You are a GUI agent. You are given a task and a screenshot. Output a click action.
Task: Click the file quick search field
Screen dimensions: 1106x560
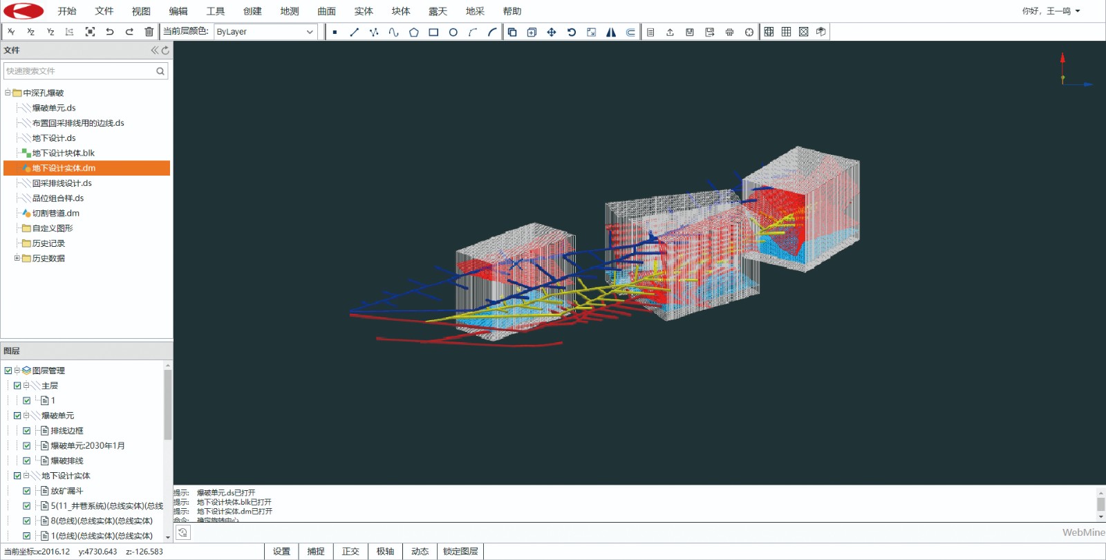86,71
